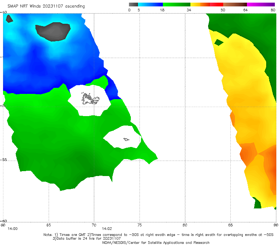Click the color bar label "18"
The width and height of the screenshot is (279, 245).
(162, 10)
